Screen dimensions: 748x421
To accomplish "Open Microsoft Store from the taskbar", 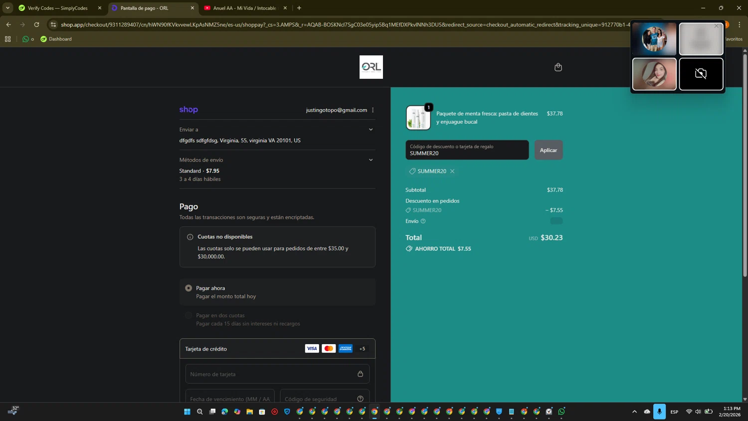I will (x=262, y=412).
